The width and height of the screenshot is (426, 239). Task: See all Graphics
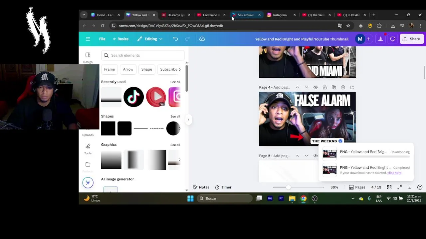175,145
